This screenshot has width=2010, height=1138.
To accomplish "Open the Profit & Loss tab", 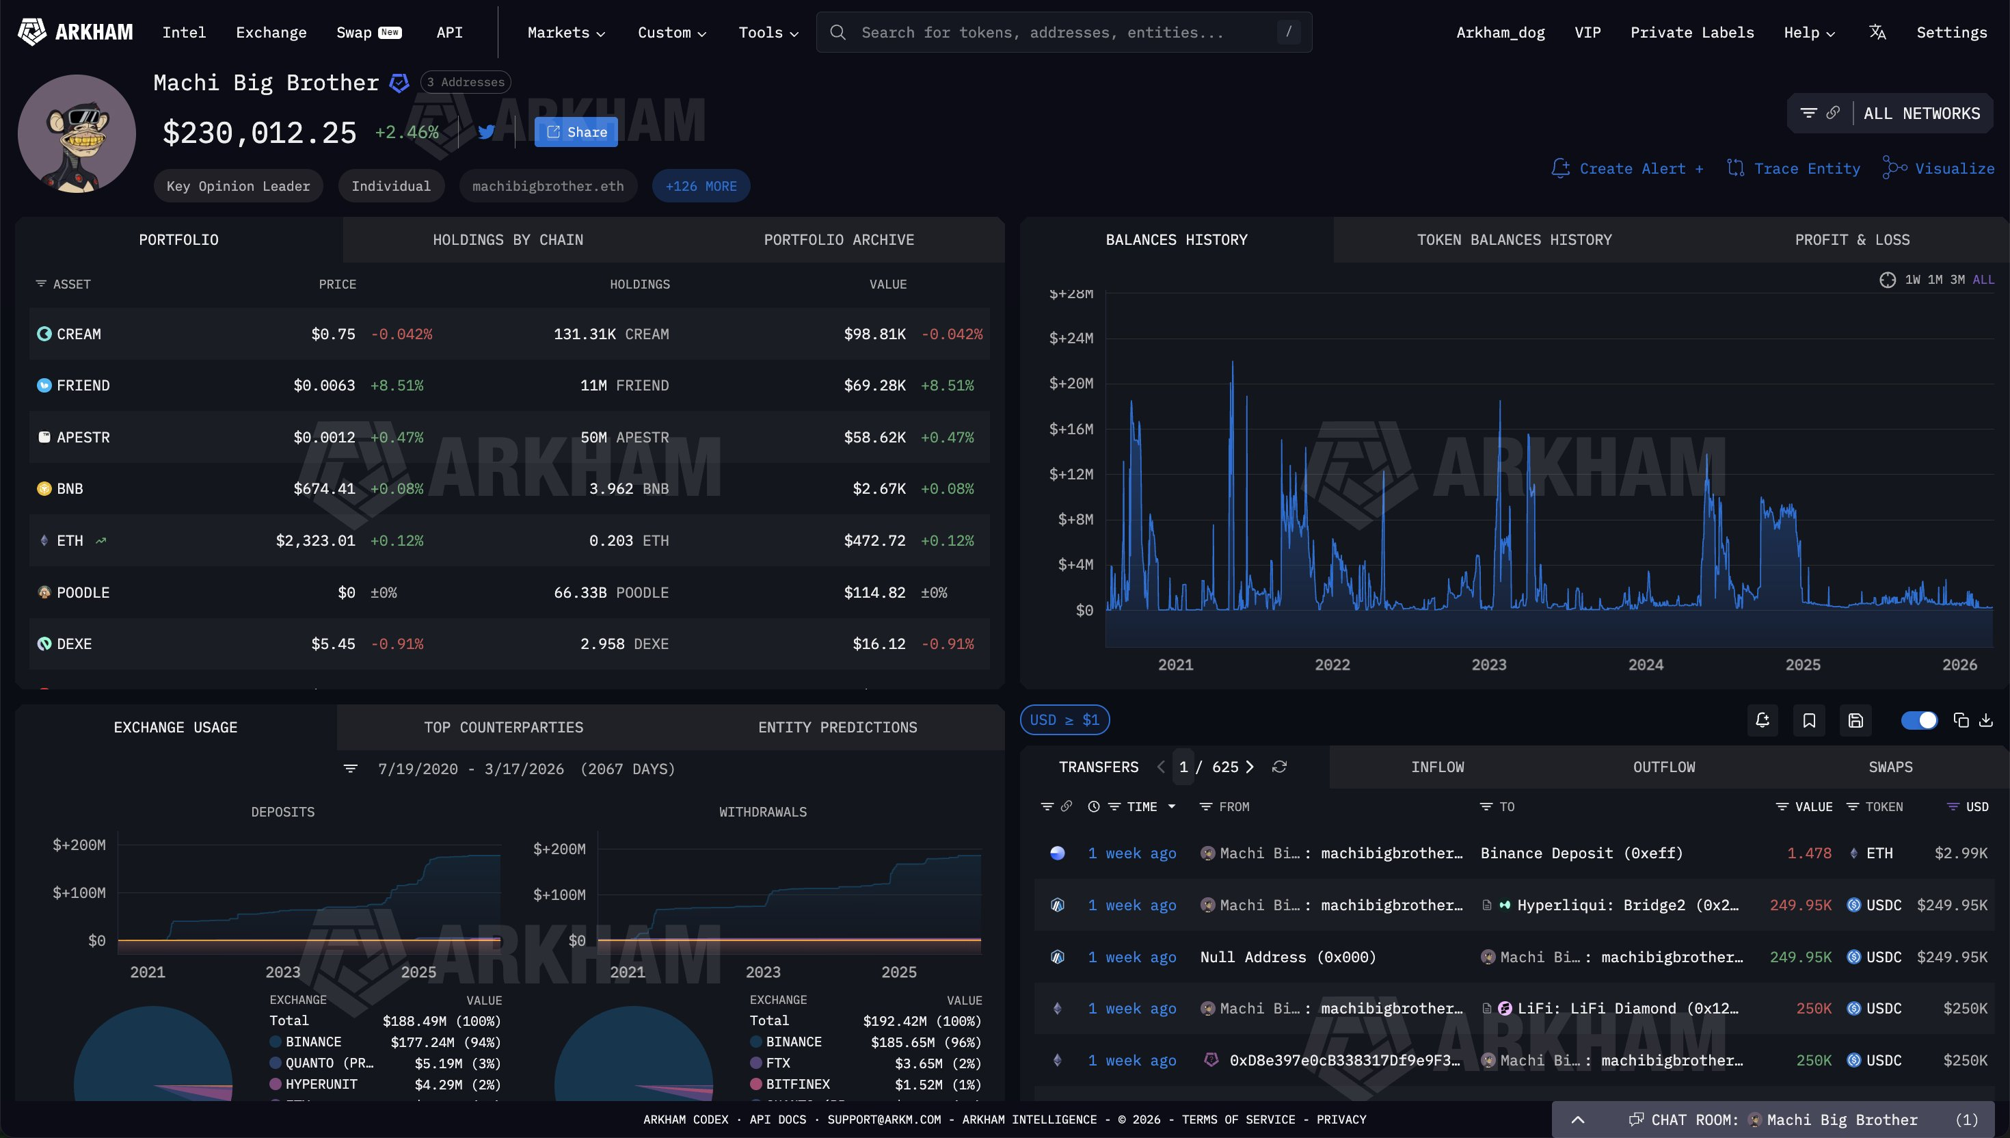I will tap(1851, 240).
